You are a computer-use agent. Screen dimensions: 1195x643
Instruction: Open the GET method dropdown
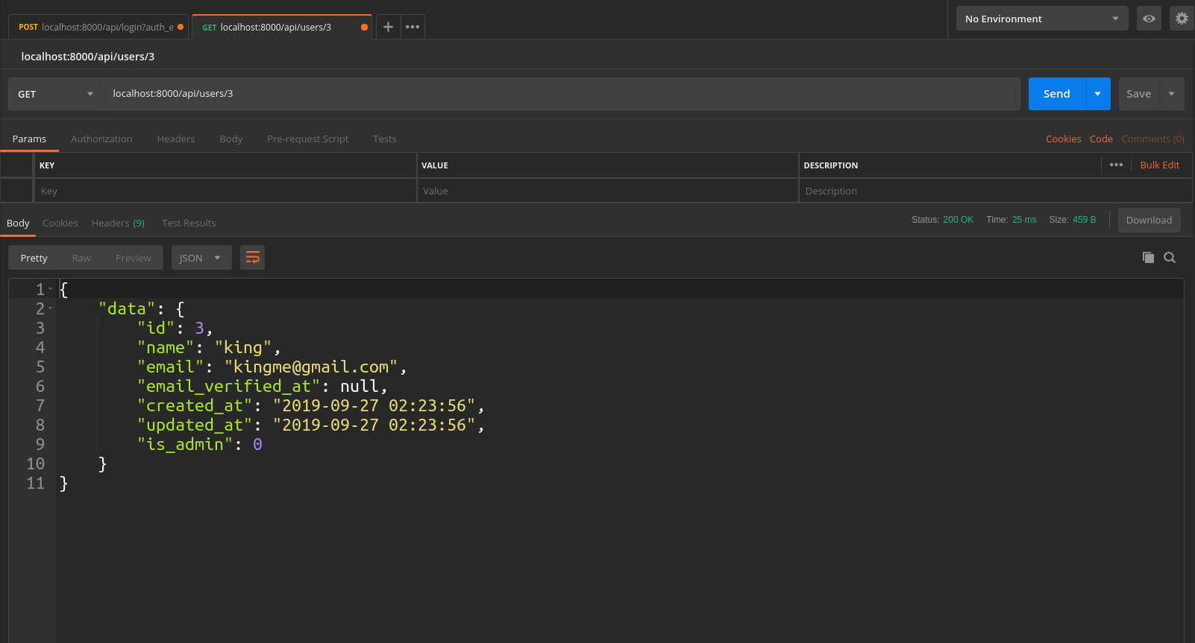55,94
